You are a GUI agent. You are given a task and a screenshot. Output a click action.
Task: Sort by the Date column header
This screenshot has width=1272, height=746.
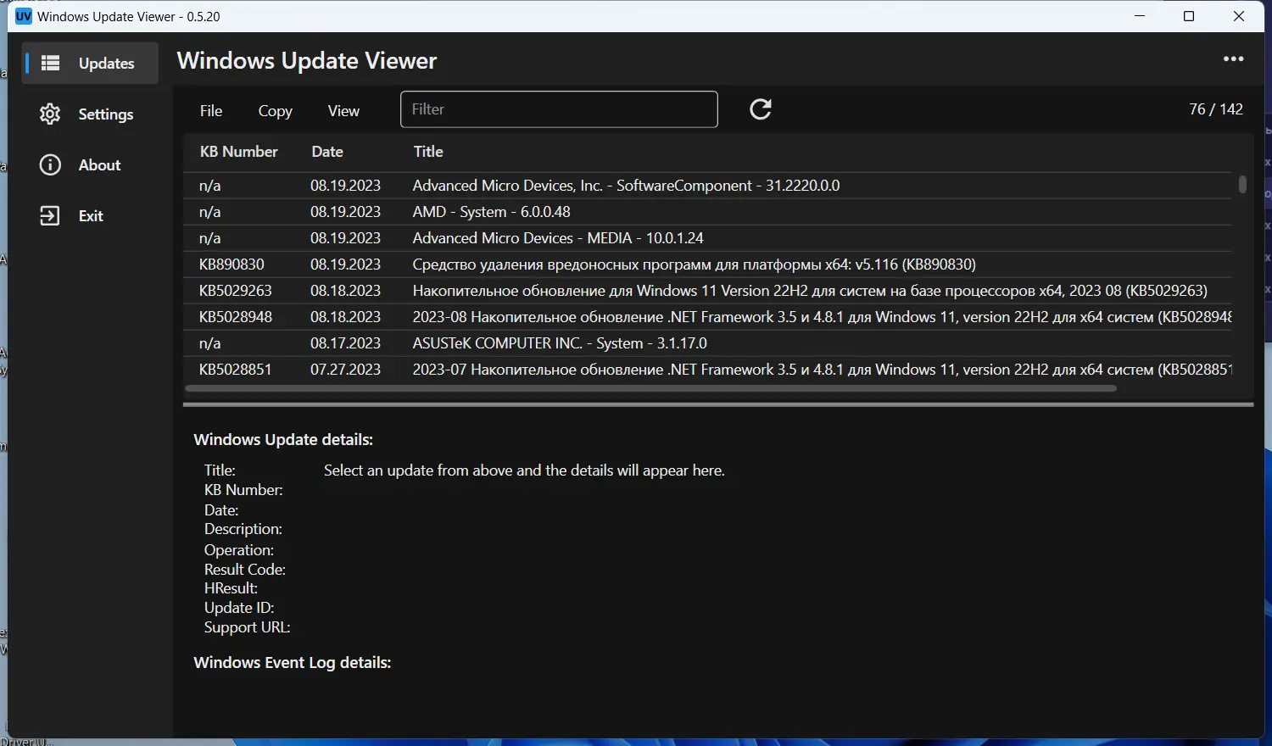coord(327,152)
